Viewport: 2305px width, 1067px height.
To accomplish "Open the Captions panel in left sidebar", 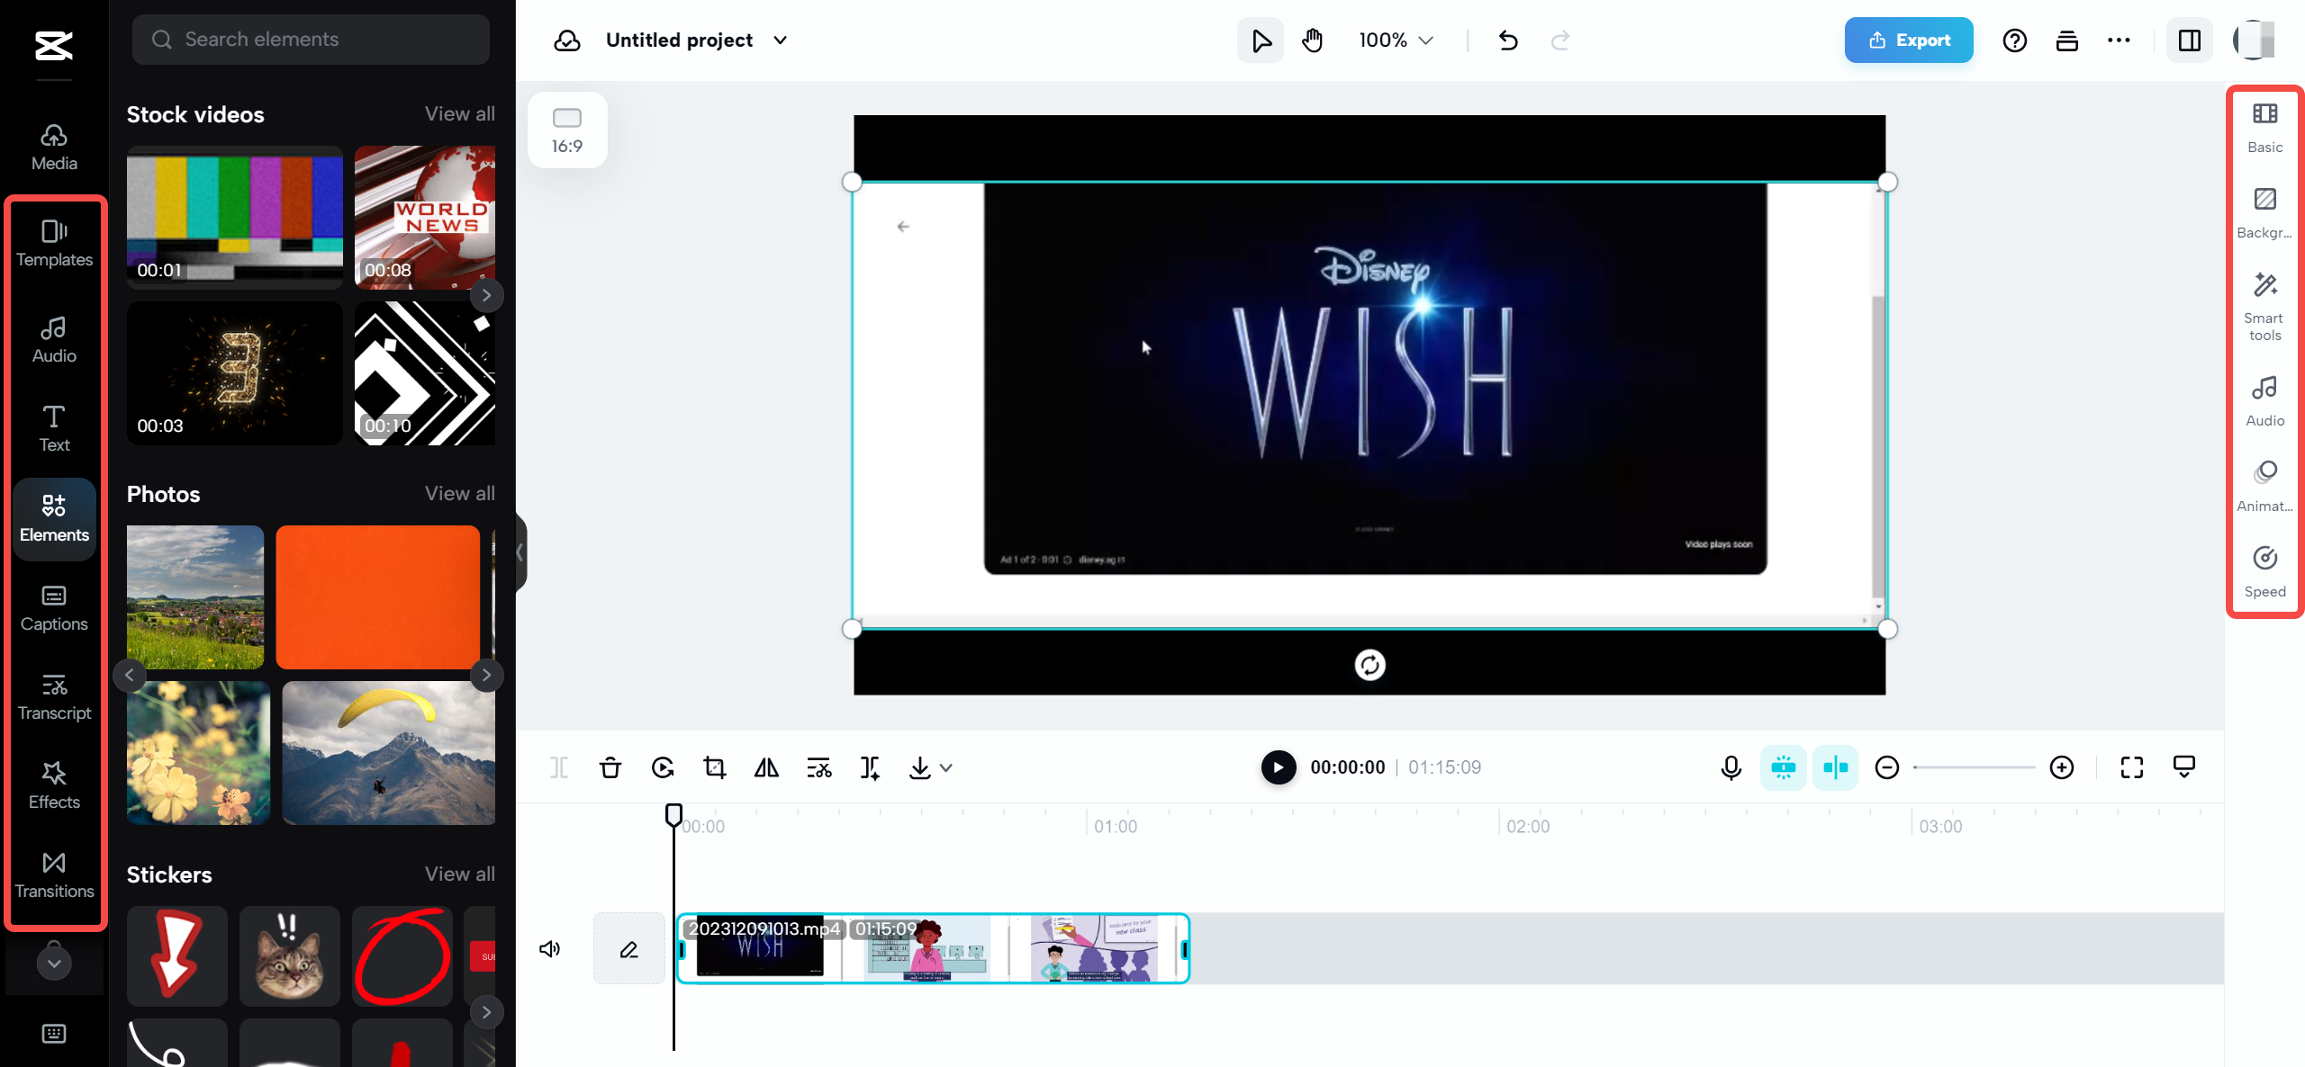I will click(x=54, y=607).
